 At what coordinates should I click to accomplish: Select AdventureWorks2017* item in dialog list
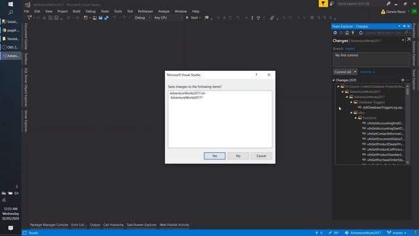pos(187,98)
